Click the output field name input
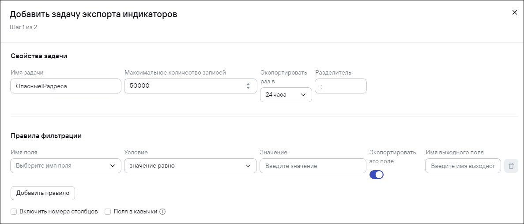This screenshot has width=524, height=224. click(463, 166)
